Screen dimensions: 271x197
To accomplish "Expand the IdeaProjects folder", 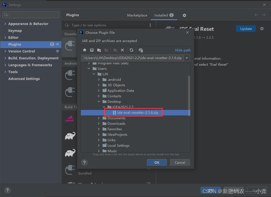I will [x=99, y=134].
